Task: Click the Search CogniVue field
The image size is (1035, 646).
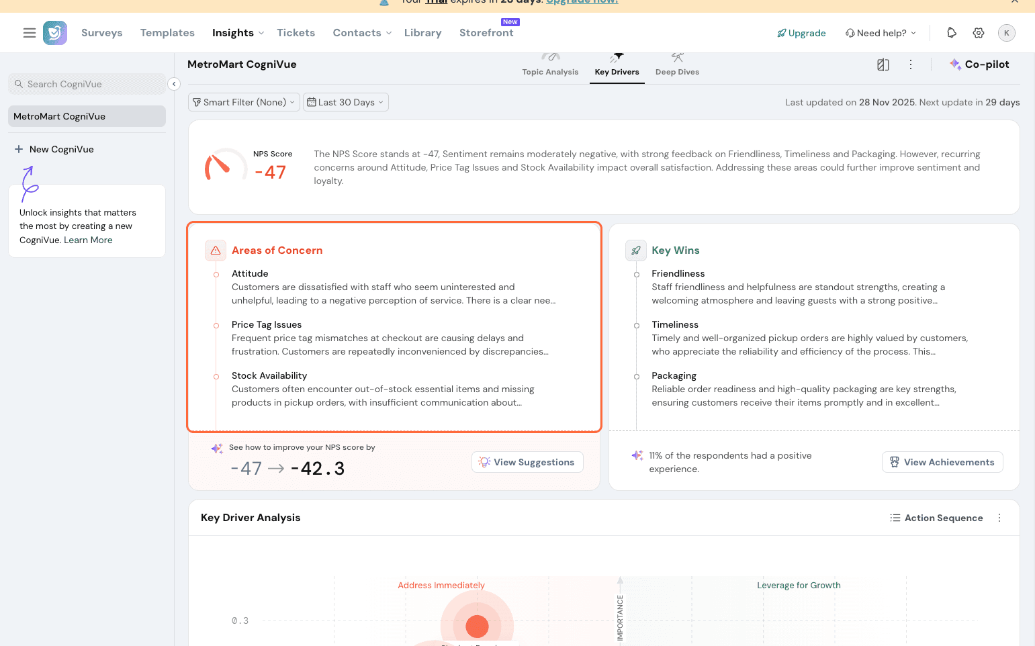Action: click(x=87, y=84)
